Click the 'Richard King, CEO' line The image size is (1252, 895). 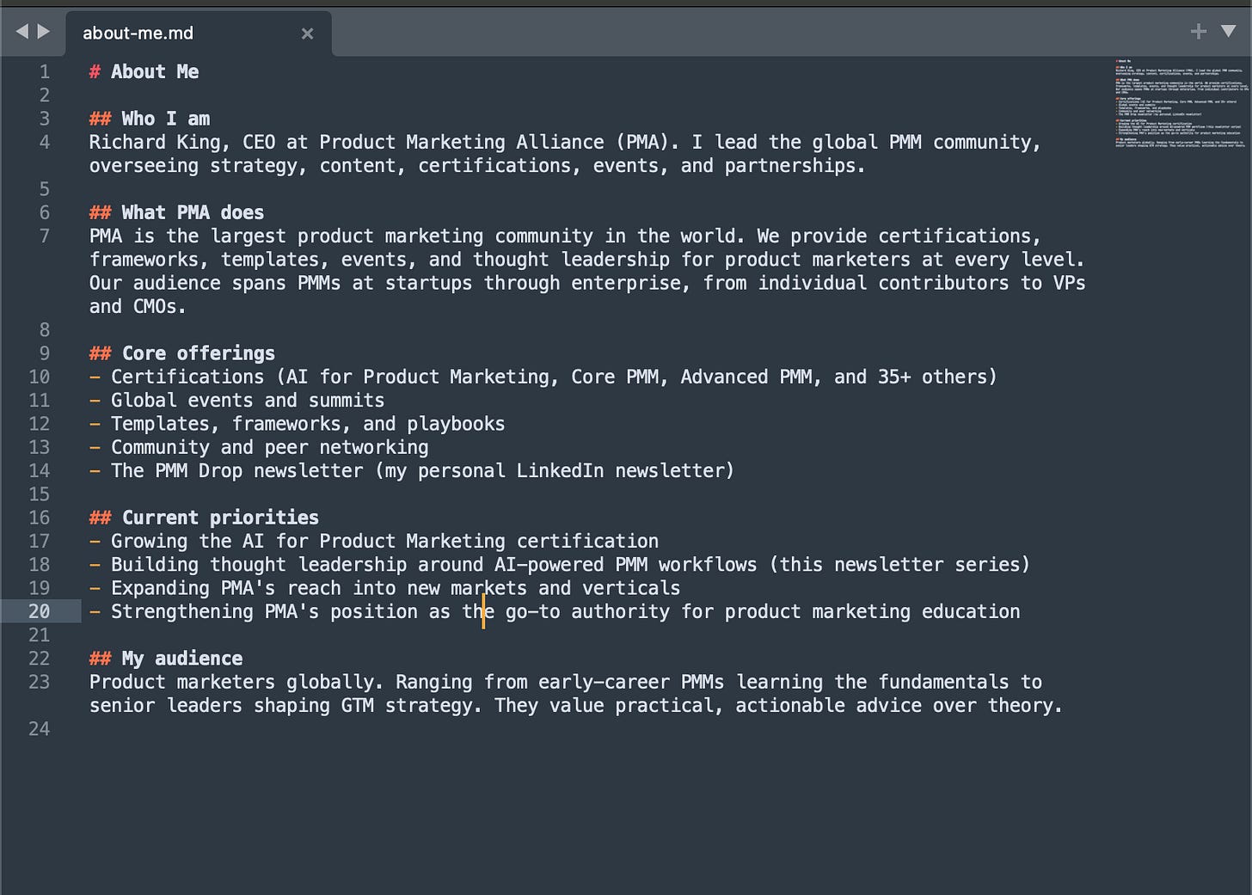pos(565,143)
